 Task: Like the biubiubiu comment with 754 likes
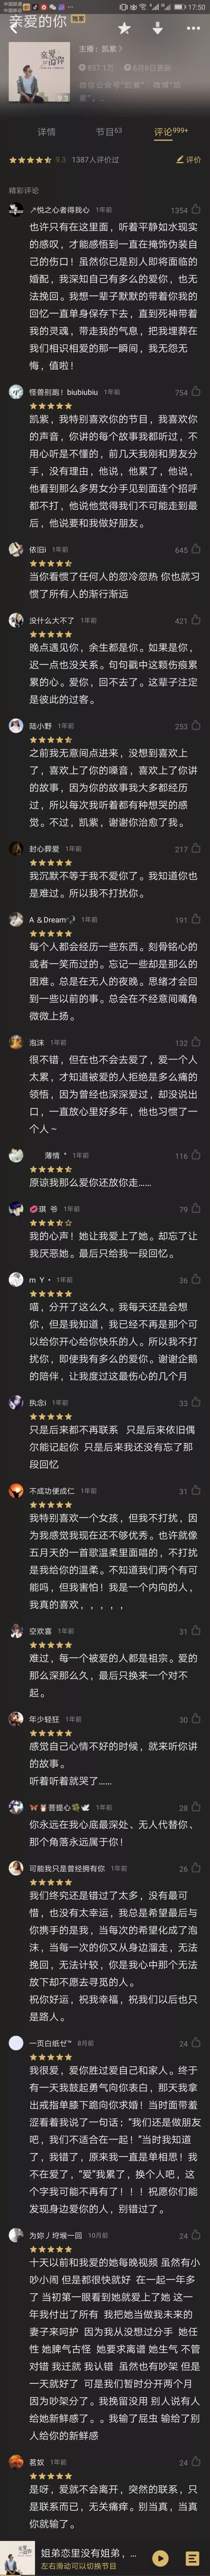196,392
